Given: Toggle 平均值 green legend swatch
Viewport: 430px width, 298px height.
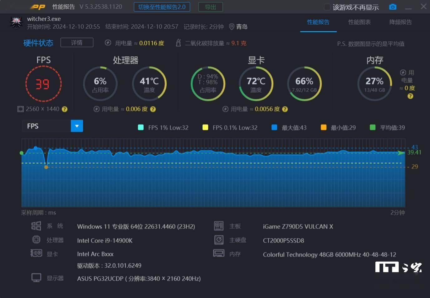Looking at the screenshot, I should click(373, 127).
